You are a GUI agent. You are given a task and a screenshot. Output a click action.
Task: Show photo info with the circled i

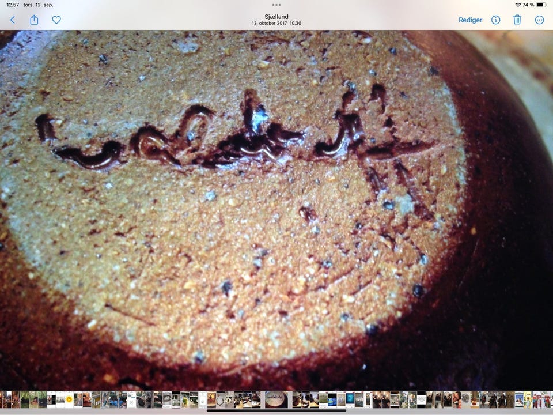point(495,20)
